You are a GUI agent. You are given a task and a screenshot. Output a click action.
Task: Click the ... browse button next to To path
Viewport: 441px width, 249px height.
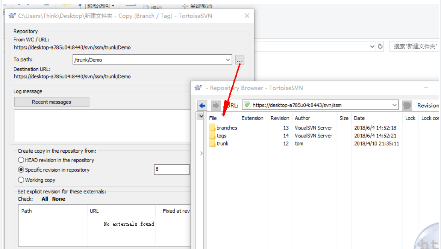[239, 60]
